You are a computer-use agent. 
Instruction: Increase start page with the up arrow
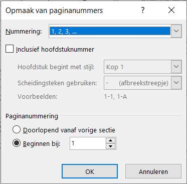tap(111, 140)
